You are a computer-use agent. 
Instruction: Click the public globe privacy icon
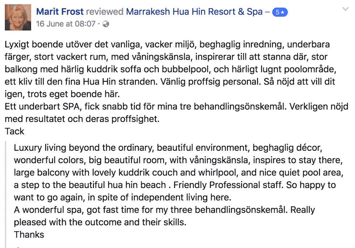106,24
